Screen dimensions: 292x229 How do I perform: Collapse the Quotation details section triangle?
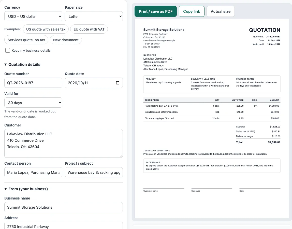6,64
